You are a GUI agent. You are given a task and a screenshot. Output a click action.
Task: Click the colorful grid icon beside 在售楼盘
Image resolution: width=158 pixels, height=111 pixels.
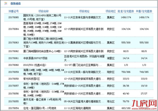coord(6,4)
